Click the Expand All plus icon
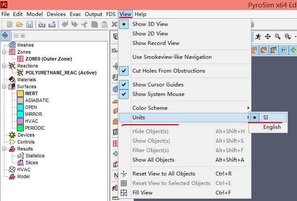The width and height of the screenshot is (297, 201). pyautogui.click(x=23, y=35)
